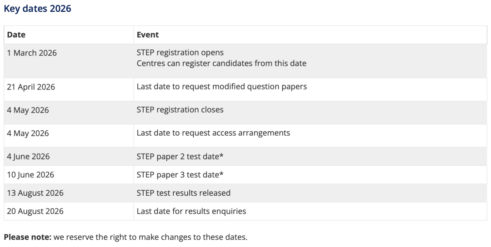Select "STEP test results released" event
The image size is (491, 247).
pyautogui.click(x=184, y=193)
